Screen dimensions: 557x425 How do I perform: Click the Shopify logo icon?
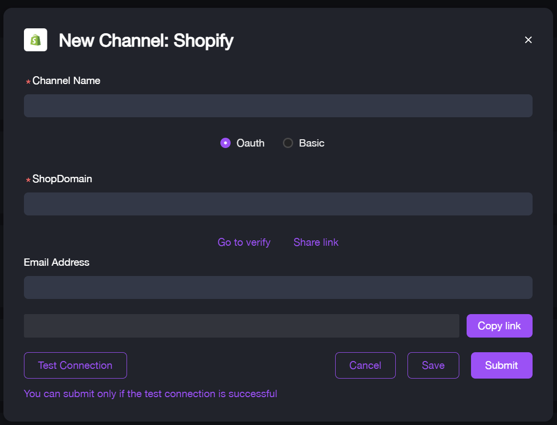coord(36,40)
